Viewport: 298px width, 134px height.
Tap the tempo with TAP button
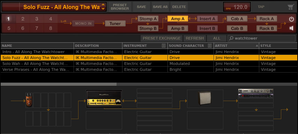click(x=261, y=7)
